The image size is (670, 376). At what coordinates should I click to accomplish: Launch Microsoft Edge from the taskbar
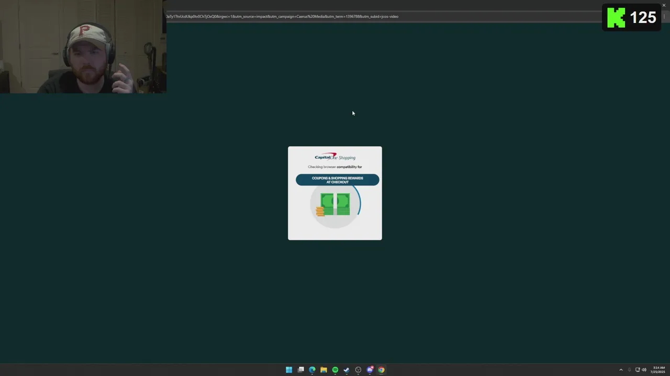pos(312,370)
